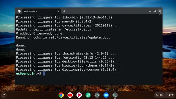Click the shared-mime-info triggers line

click(x=66, y=54)
